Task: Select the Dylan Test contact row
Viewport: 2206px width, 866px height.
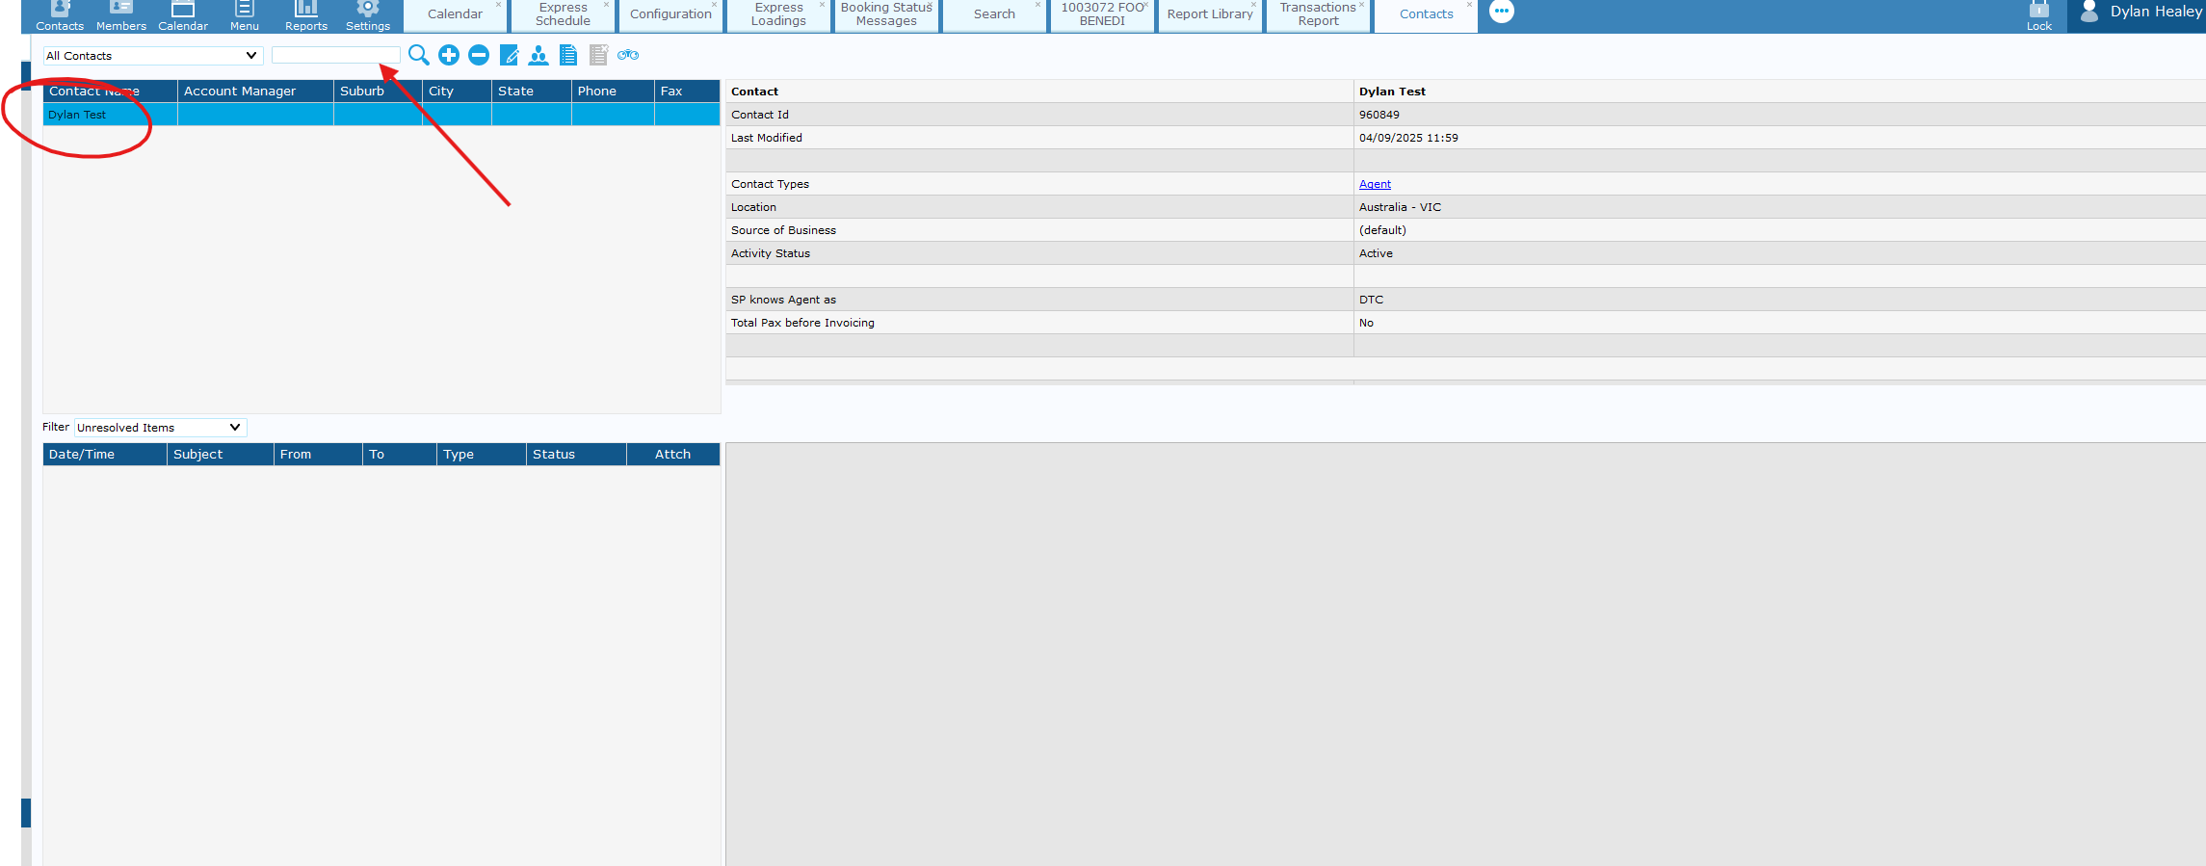Action: [78, 115]
